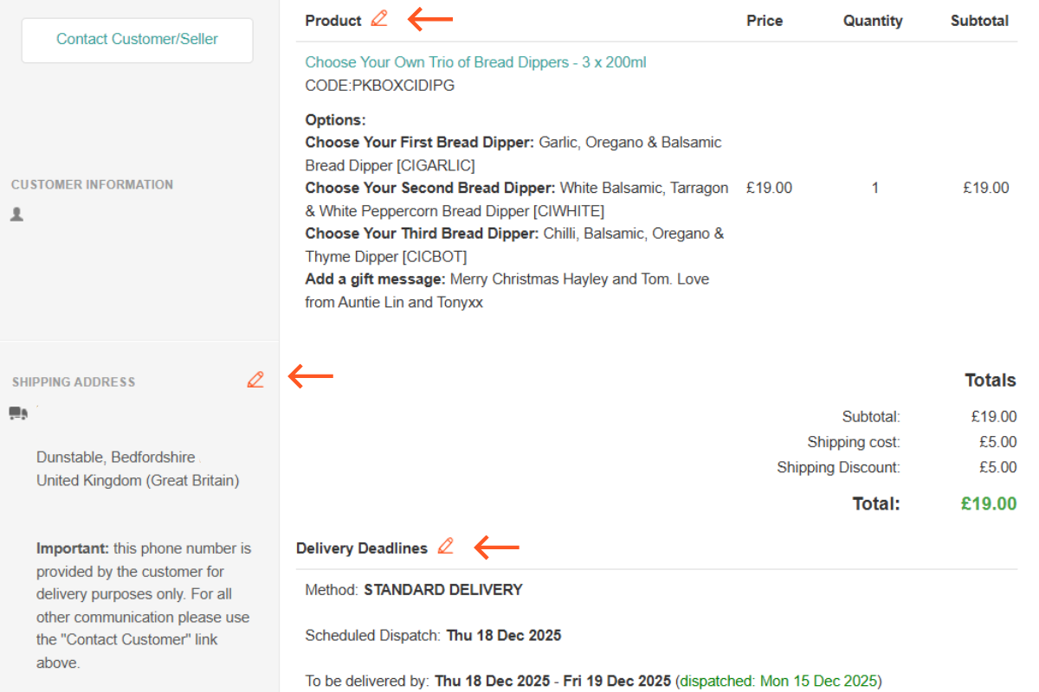Click the green dispatched date text
Viewport: 1039px width, 692px height.
[x=778, y=681]
